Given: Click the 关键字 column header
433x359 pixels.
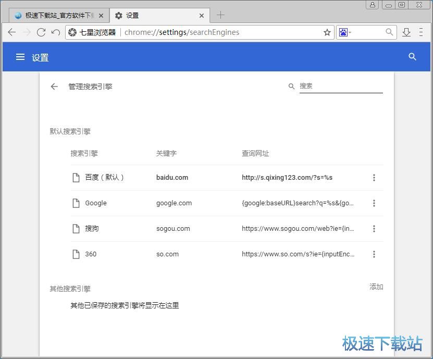Looking at the screenshot, I should 166,153.
